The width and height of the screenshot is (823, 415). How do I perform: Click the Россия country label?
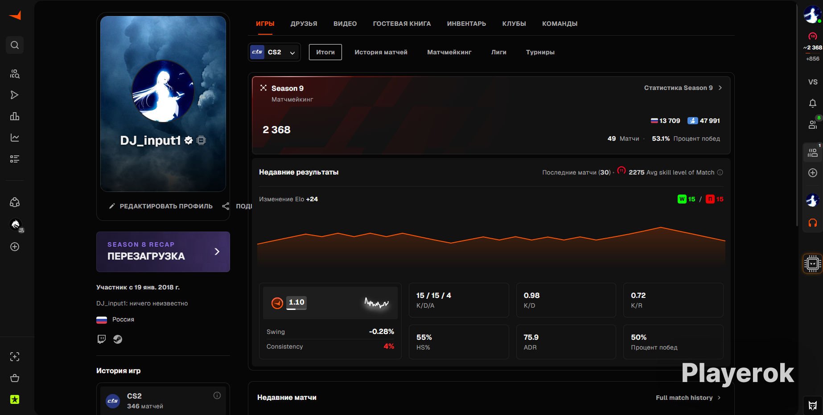[123, 319]
